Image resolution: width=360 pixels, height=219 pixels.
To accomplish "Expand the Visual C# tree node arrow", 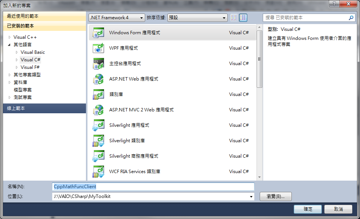I will pyautogui.click(x=17, y=60).
